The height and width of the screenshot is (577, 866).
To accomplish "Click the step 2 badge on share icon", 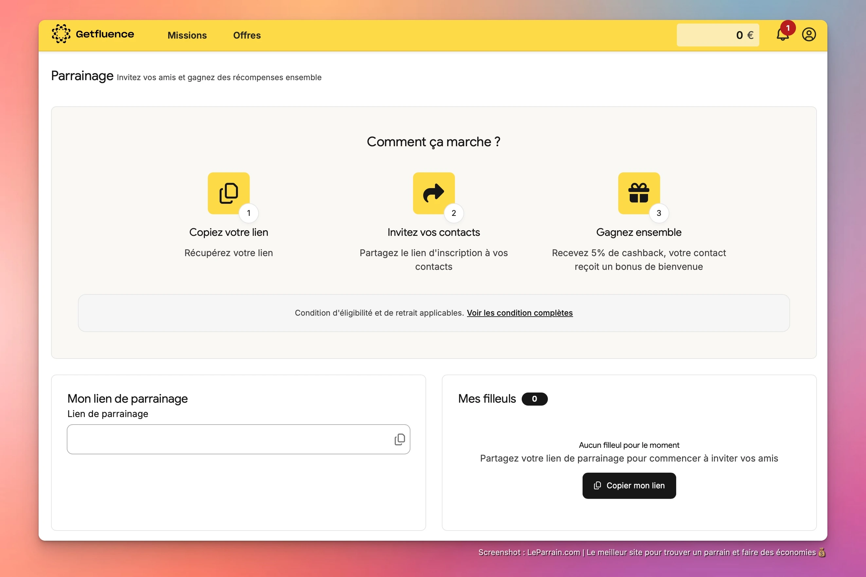I will click(454, 213).
